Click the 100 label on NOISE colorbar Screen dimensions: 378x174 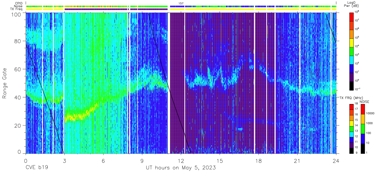368,133
